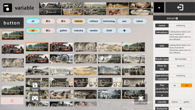The width and height of the screenshot is (195, 110).
Task: Open the Grade type 'Not recorded' field
Action: 180,59
